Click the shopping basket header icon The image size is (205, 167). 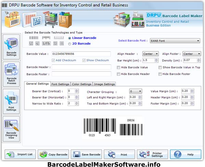tap(121, 20)
